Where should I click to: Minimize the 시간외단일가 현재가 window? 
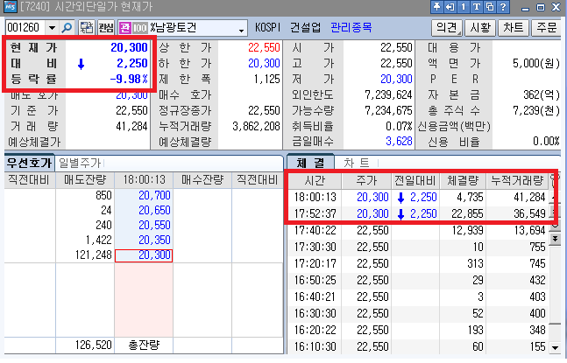[526, 8]
